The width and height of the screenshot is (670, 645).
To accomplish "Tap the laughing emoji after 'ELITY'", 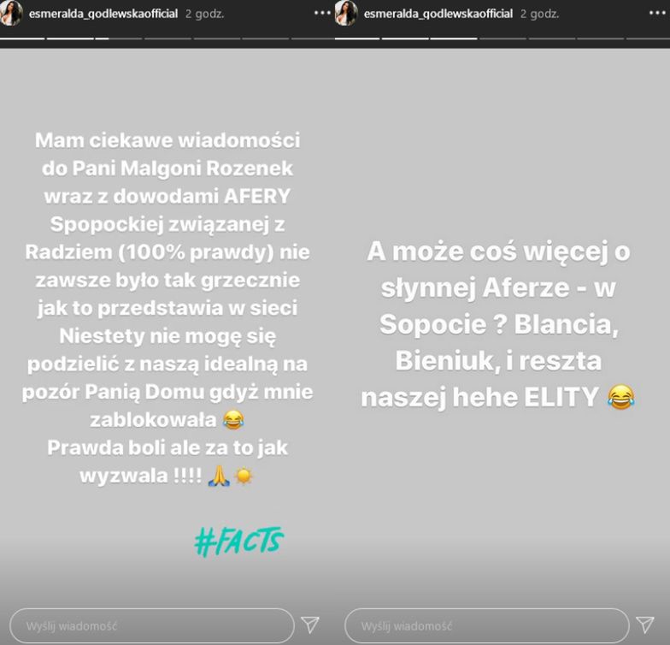I will click(x=620, y=397).
